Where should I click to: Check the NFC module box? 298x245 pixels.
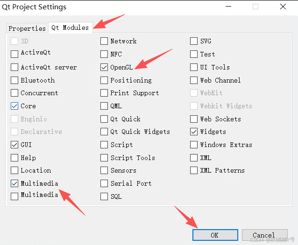tap(104, 54)
